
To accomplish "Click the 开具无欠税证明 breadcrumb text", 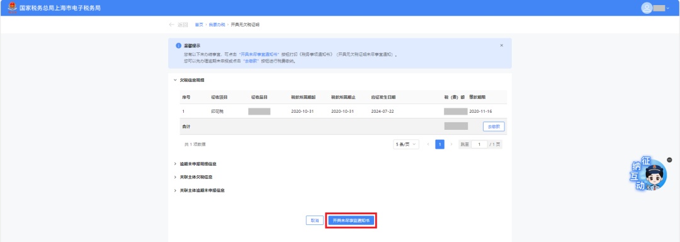I will coord(245,25).
